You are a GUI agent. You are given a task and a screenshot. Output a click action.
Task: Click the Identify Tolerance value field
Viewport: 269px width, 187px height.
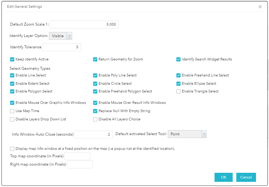(x=62, y=47)
